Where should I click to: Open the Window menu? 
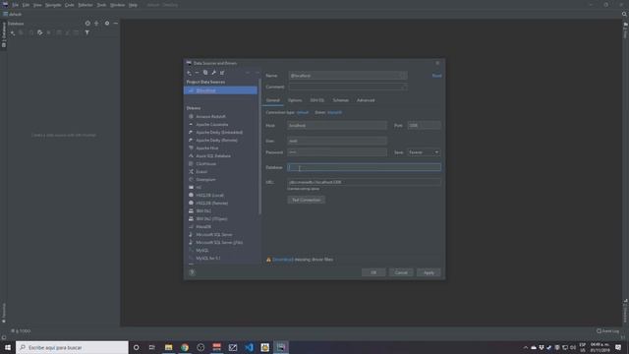coord(117,5)
